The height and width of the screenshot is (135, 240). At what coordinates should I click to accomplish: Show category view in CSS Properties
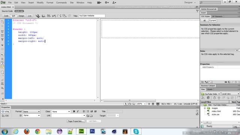[202, 82]
